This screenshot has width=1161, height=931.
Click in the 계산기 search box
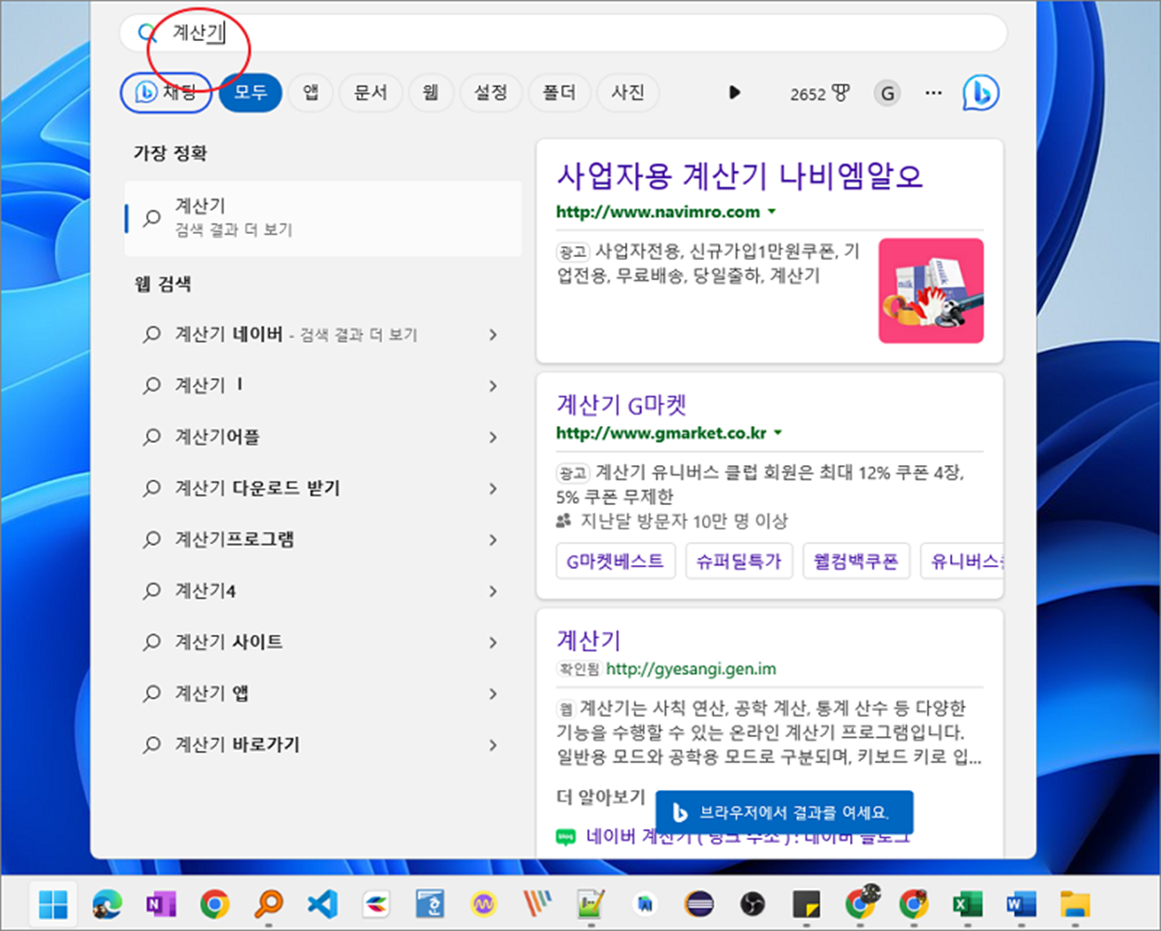click(x=563, y=32)
